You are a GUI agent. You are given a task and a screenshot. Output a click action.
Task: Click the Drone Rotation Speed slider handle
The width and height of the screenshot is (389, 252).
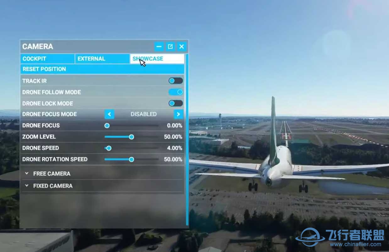131,159
